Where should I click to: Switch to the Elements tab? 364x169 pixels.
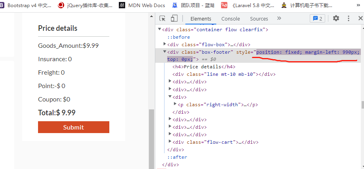[201, 19]
